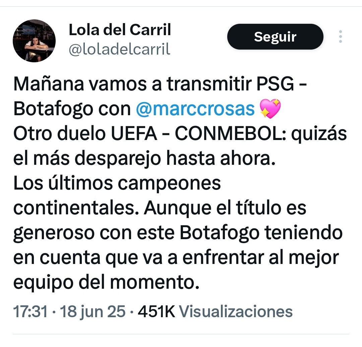Click the words 'Los últimos campeones'

click(x=117, y=184)
